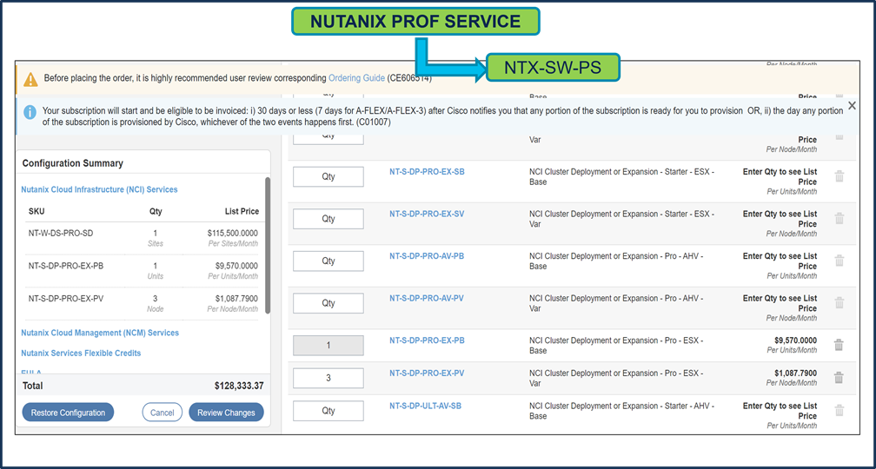Click the orange warning triangle icon
The width and height of the screenshot is (876, 469).
click(x=30, y=79)
